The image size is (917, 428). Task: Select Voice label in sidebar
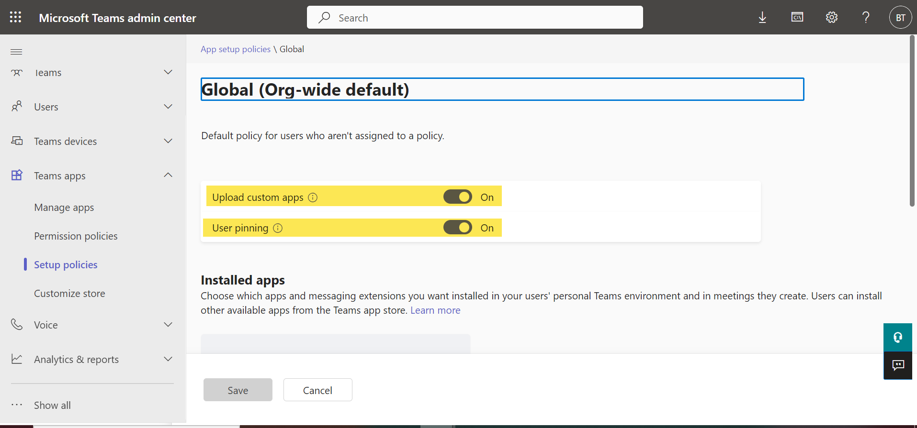pos(46,325)
